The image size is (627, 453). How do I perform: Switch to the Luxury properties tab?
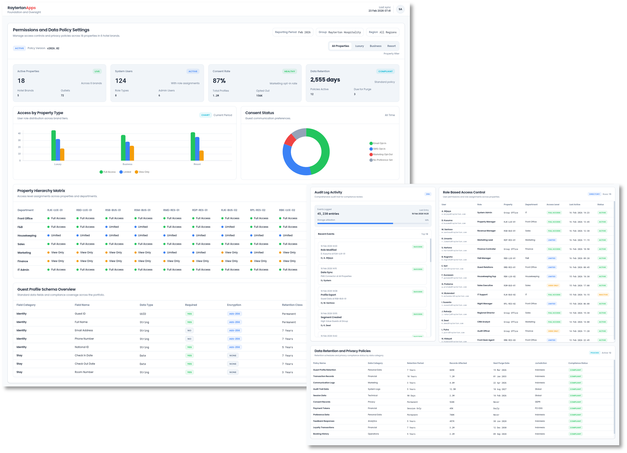click(x=359, y=46)
